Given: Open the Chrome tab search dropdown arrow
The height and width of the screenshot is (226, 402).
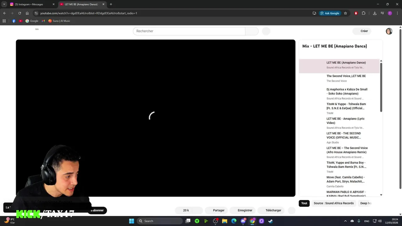Looking at the screenshot, I should (4, 4).
